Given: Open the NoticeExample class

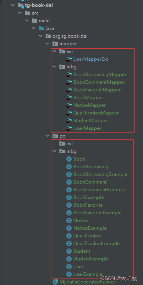Looking at the screenshot, I should coord(90,228).
